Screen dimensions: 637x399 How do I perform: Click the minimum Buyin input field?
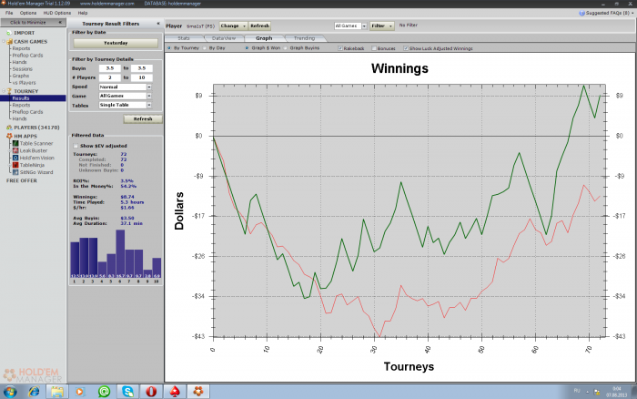tap(110, 68)
